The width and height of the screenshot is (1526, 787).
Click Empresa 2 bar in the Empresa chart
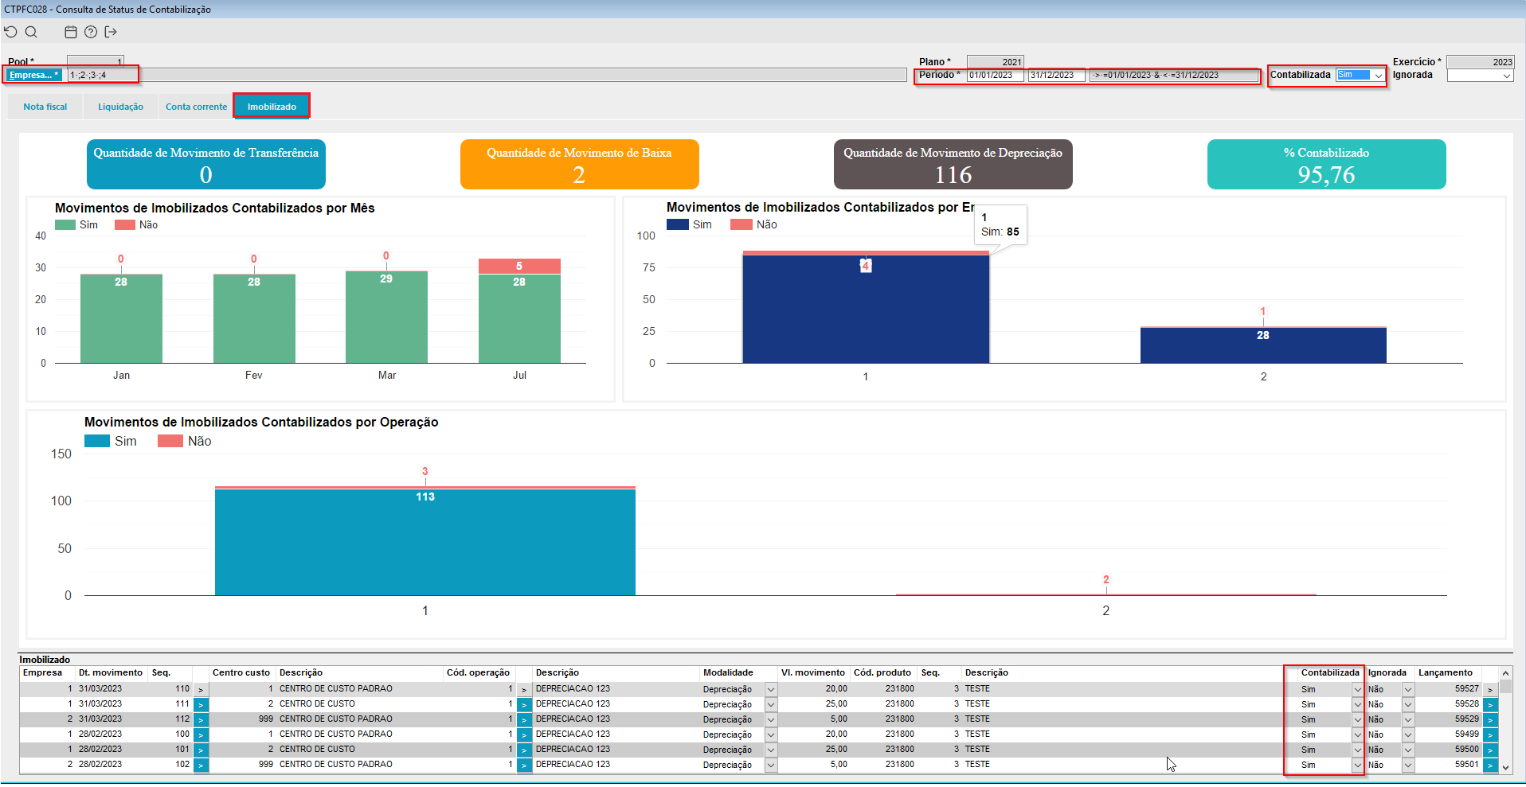(1263, 345)
